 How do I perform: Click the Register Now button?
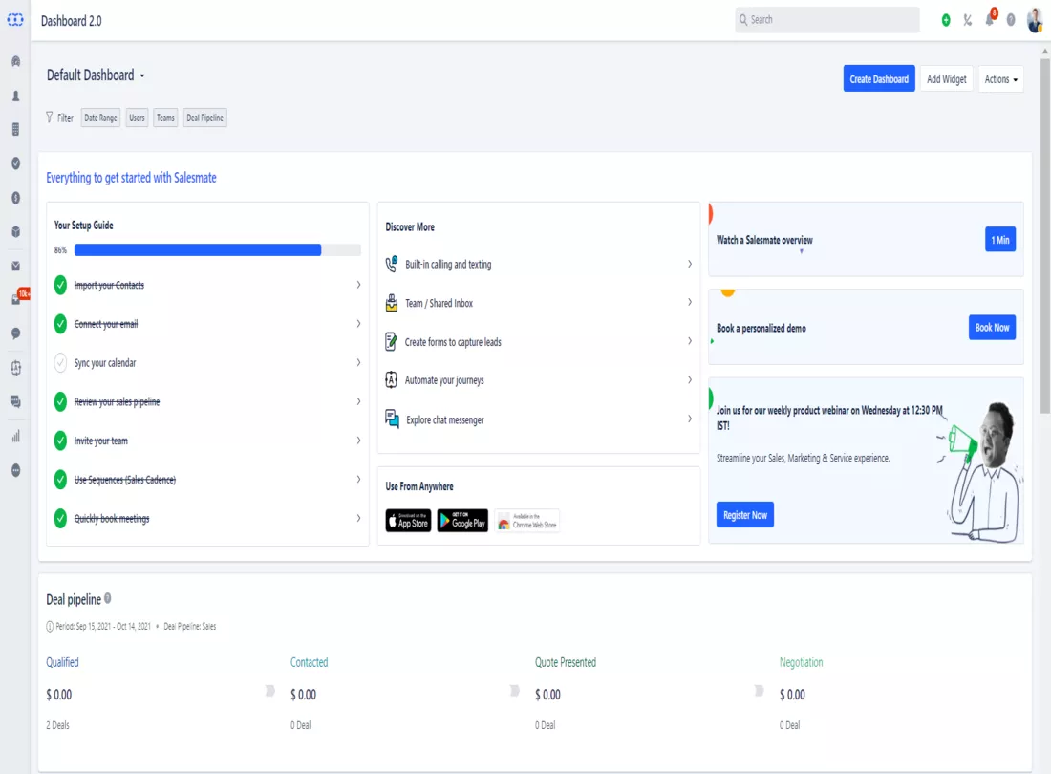[x=745, y=515]
